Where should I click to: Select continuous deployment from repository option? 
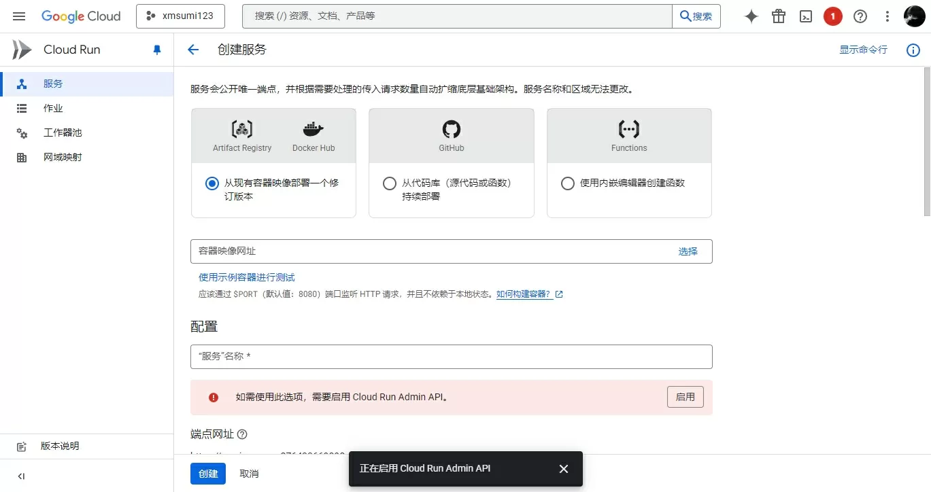coord(390,183)
